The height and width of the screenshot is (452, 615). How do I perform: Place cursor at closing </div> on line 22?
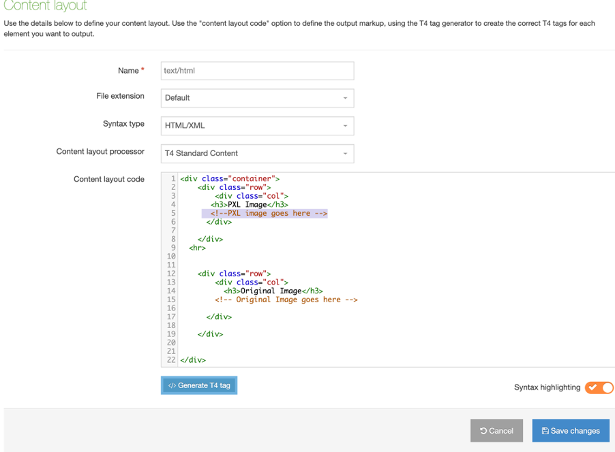point(193,360)
